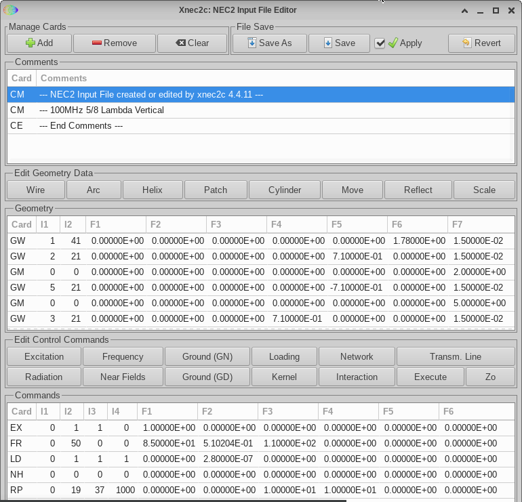The width and height of the screenshot is (522, 502).
Task: Remove the selected card
Action: (x=114, y=43)
